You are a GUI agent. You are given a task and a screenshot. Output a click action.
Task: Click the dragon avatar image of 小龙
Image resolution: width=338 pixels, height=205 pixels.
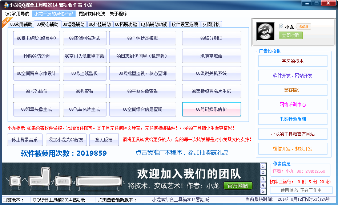(266, 31)
